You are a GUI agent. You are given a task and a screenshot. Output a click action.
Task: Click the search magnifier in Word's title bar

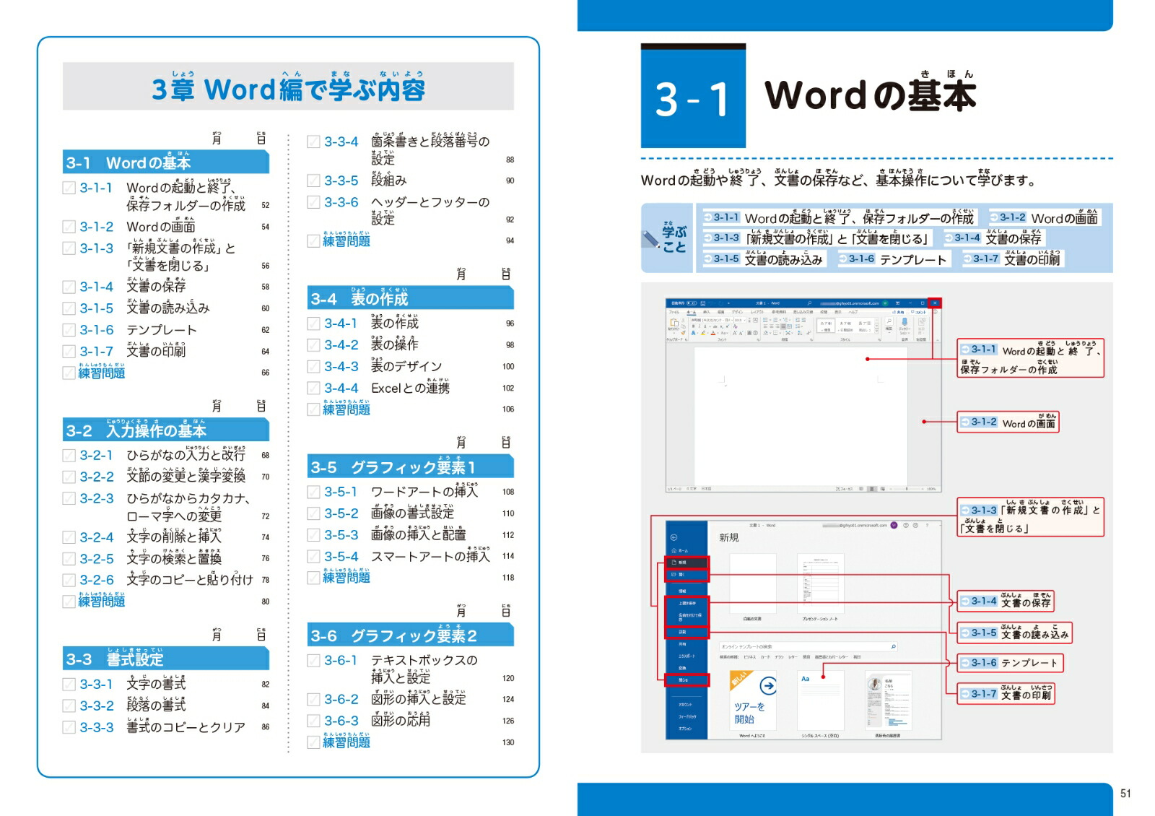coord(809,303)
